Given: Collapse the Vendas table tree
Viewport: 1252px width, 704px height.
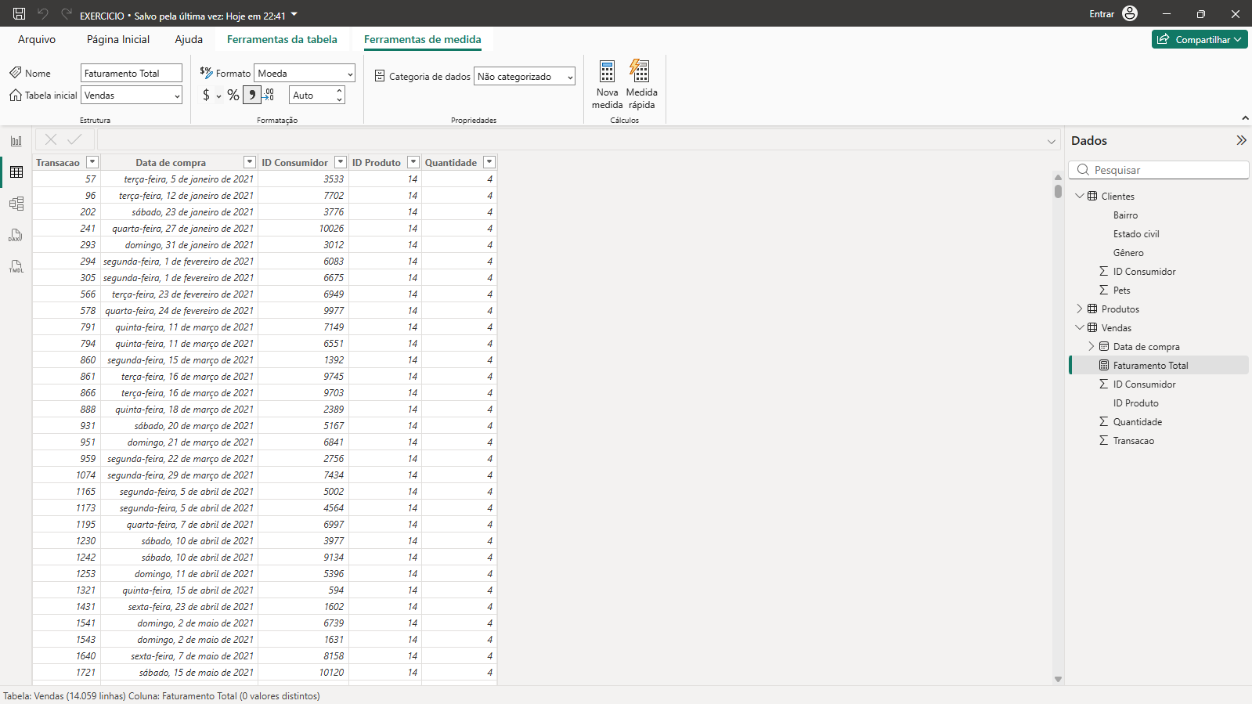Looking at the screenshot, I should 1080,327.
